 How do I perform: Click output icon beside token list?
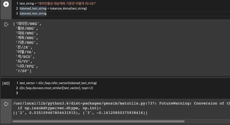(6, 24)
